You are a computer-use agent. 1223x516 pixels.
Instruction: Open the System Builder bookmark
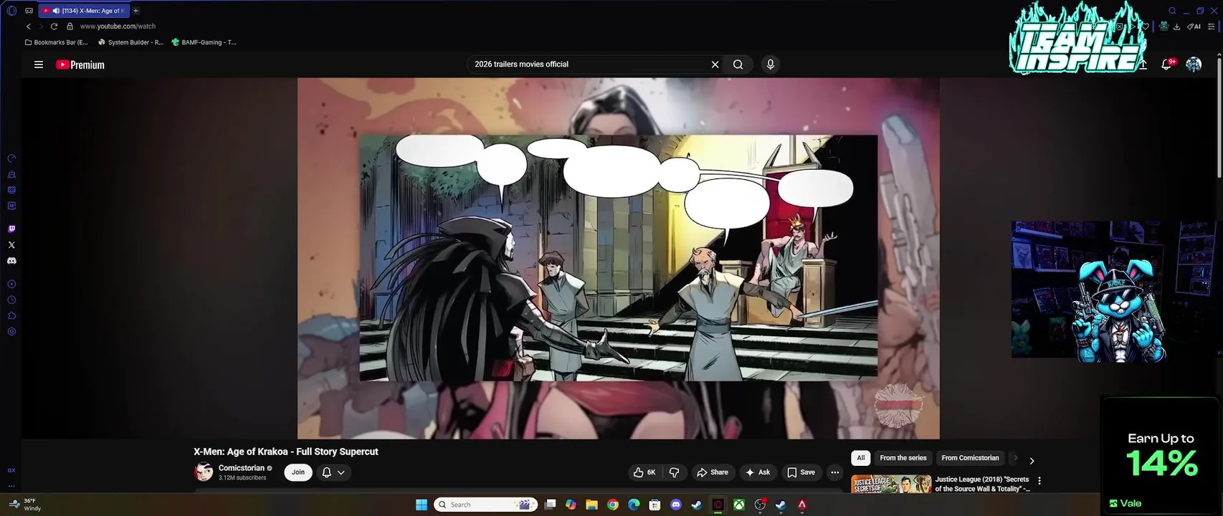tap(130, 42)
